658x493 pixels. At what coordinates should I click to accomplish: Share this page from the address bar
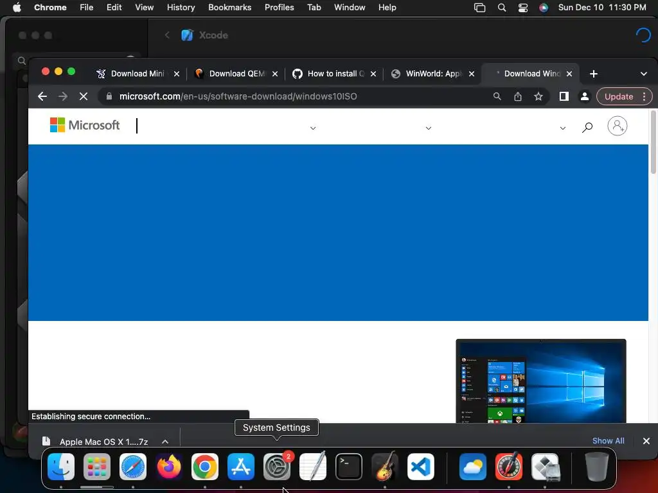click(518, 96)
